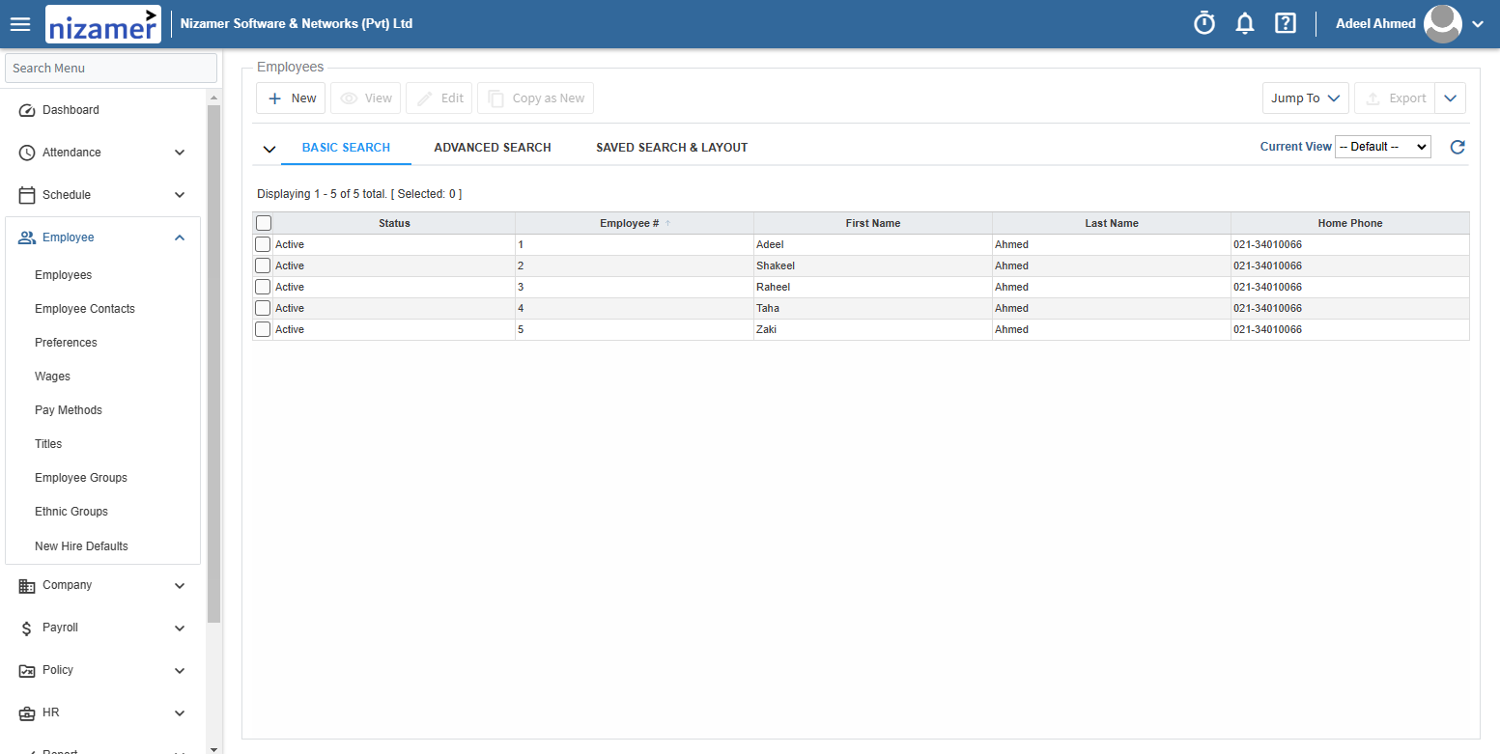Switch to the Basic Search tab
Screen dimensions: 1500x754
point(346,148)
